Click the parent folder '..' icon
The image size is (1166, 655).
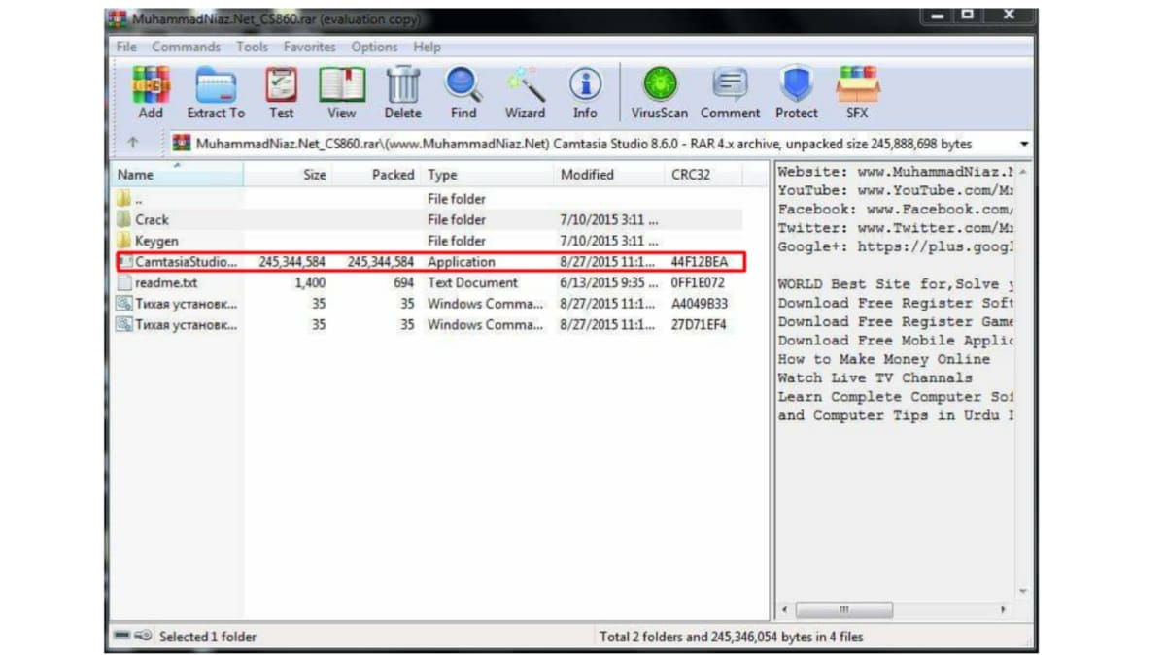point(124,199)
